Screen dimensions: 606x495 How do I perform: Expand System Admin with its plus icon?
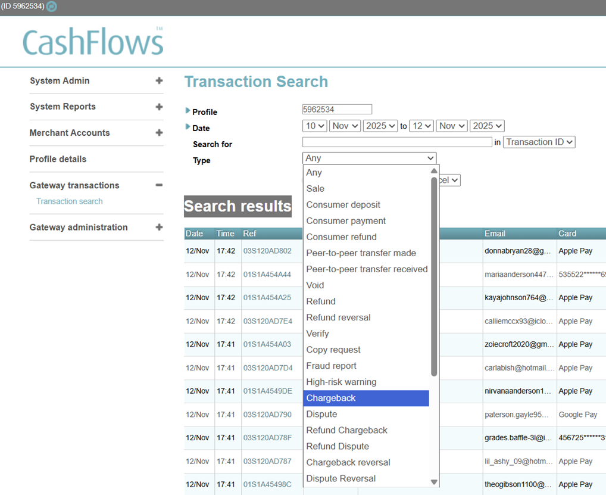(x=159, y=80)
